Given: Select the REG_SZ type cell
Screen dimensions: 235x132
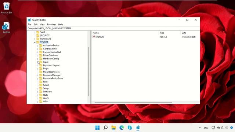Looking at the screenshot, I should point(163,37).
